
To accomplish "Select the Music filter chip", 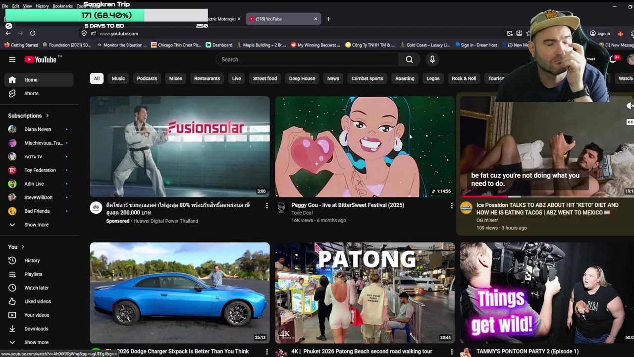I will [118, 78].
